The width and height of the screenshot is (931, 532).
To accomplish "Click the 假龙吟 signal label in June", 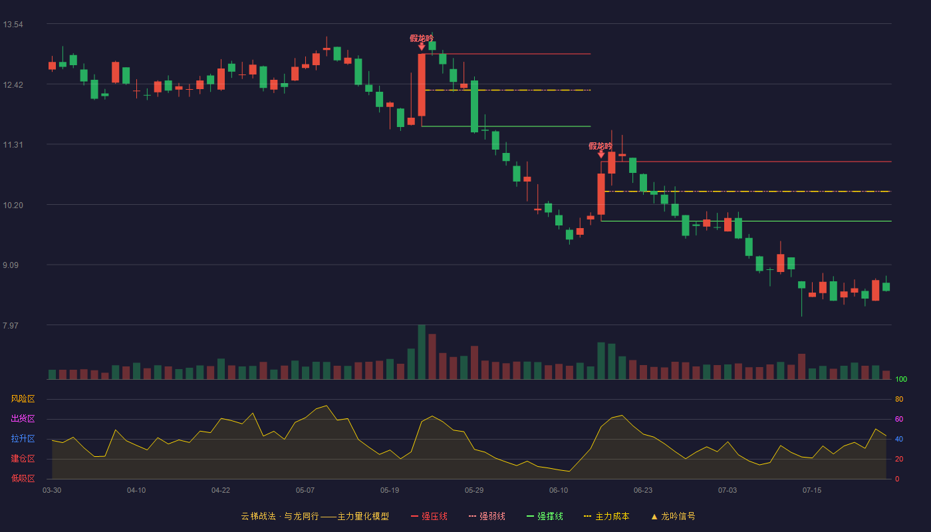I will point(600,146).
